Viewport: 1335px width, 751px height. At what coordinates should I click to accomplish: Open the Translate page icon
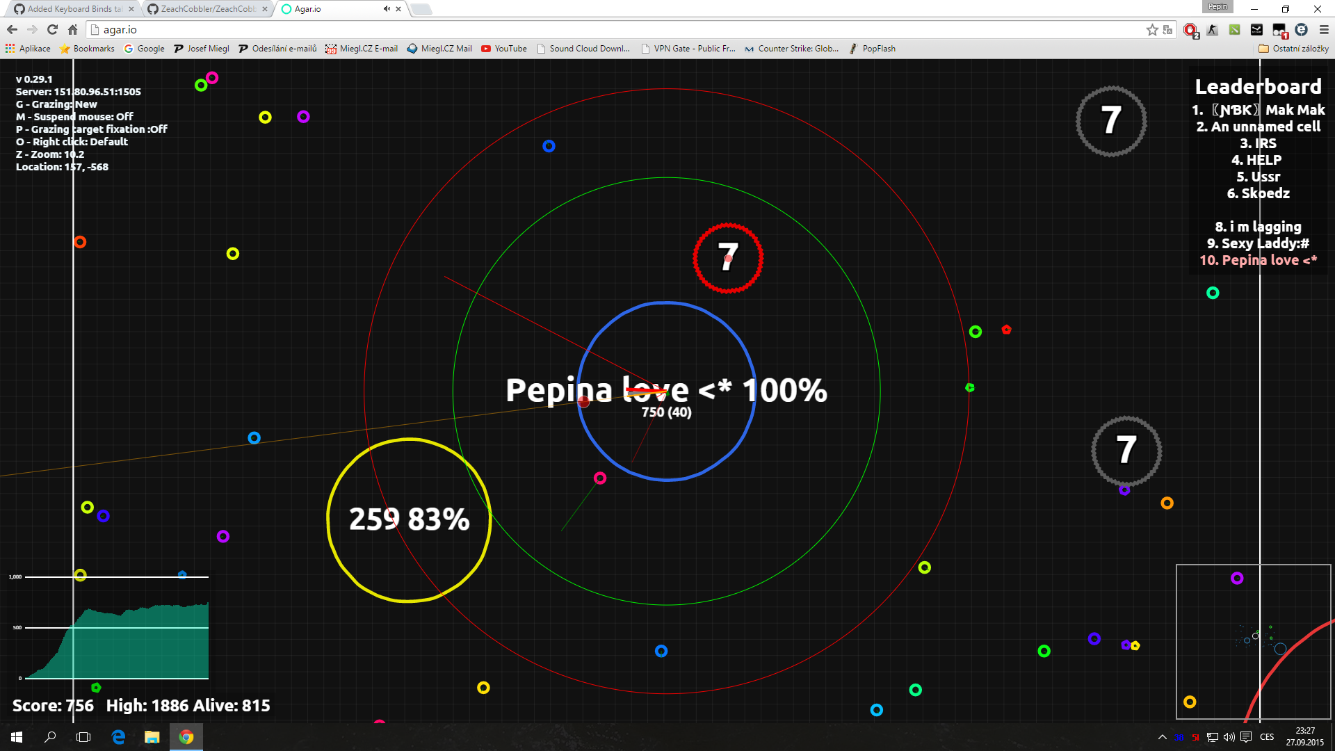[x=1168, y=30]
